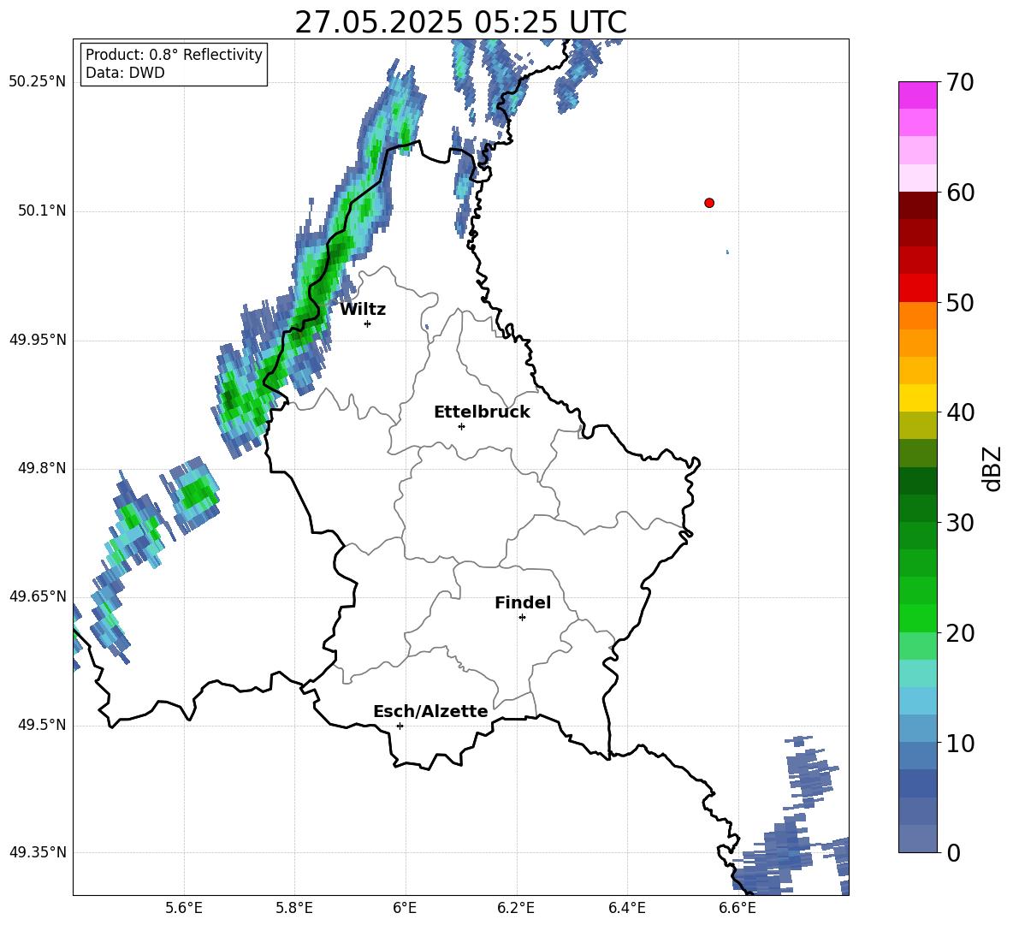The image size is (1013, 925).
Task: Click the Data: DWD label
Action: pyautogui.click(x=125, y=73)
